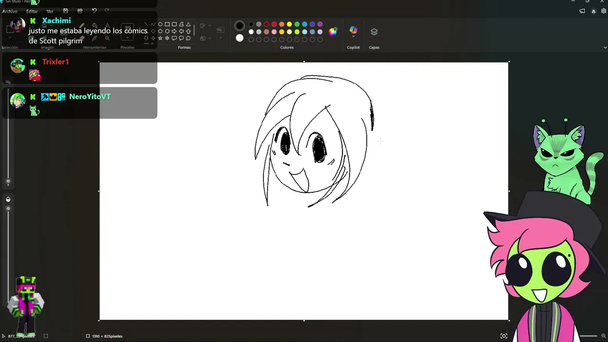This screenshot has width=608, height=342.
Task: Pick the pink color swatch
Action: (x=274, y=32)
